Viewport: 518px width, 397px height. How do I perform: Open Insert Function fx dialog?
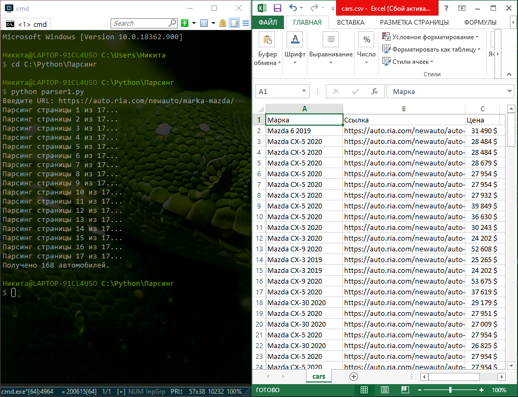coord(375,91)
